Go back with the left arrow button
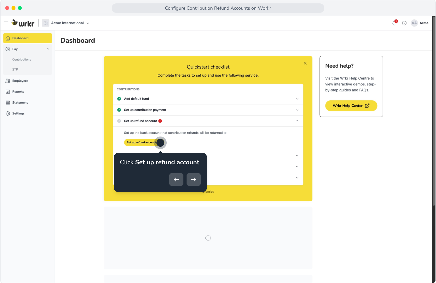The height and width of the screenshot is (283, 436). click(176, 179)
